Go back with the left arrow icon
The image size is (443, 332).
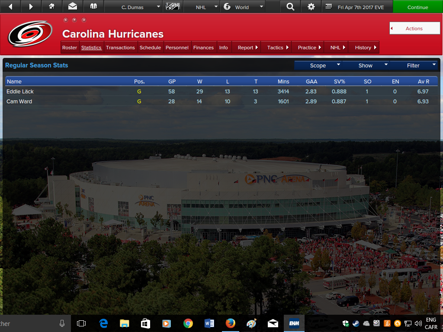point(10,6)
